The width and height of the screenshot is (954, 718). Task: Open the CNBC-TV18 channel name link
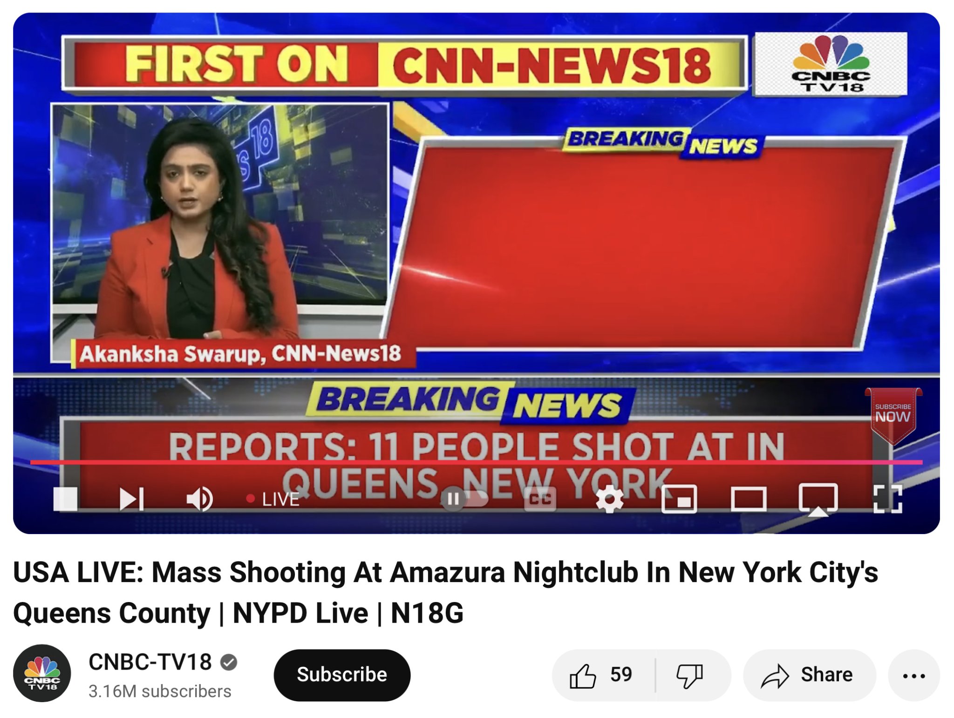150,662
